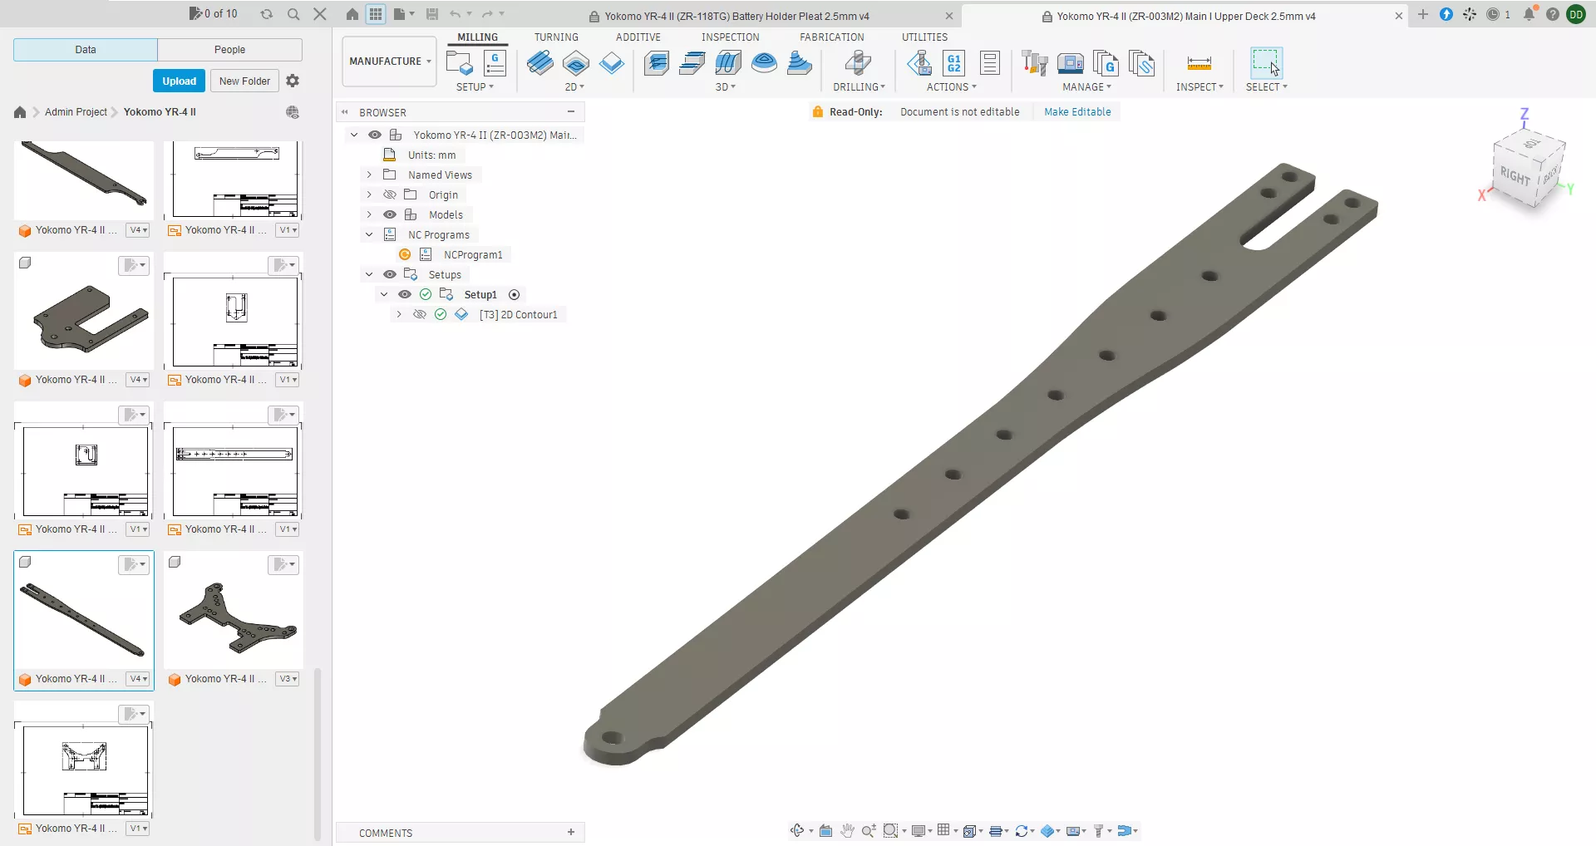The height and width of the screenshot is (846, 1596).
Task: Show the 2D Contour1 toolpath
Action: (x=420, y=314)
